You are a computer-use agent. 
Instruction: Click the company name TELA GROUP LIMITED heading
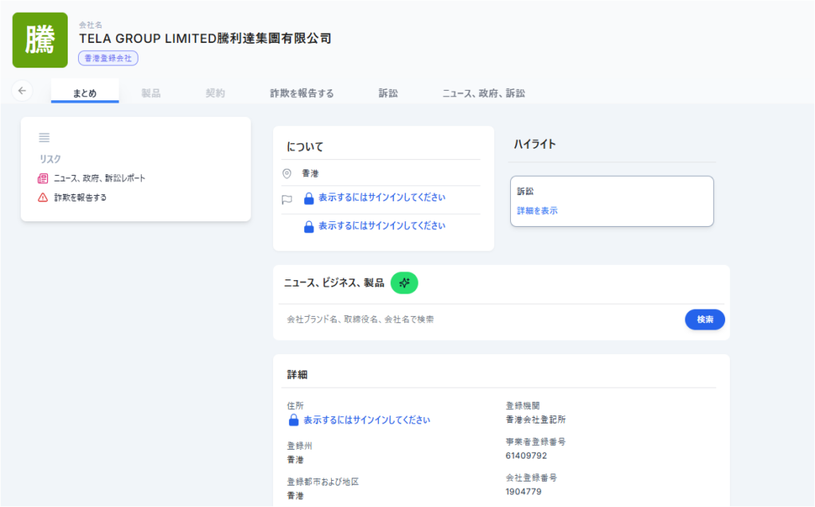click(205, 38)
